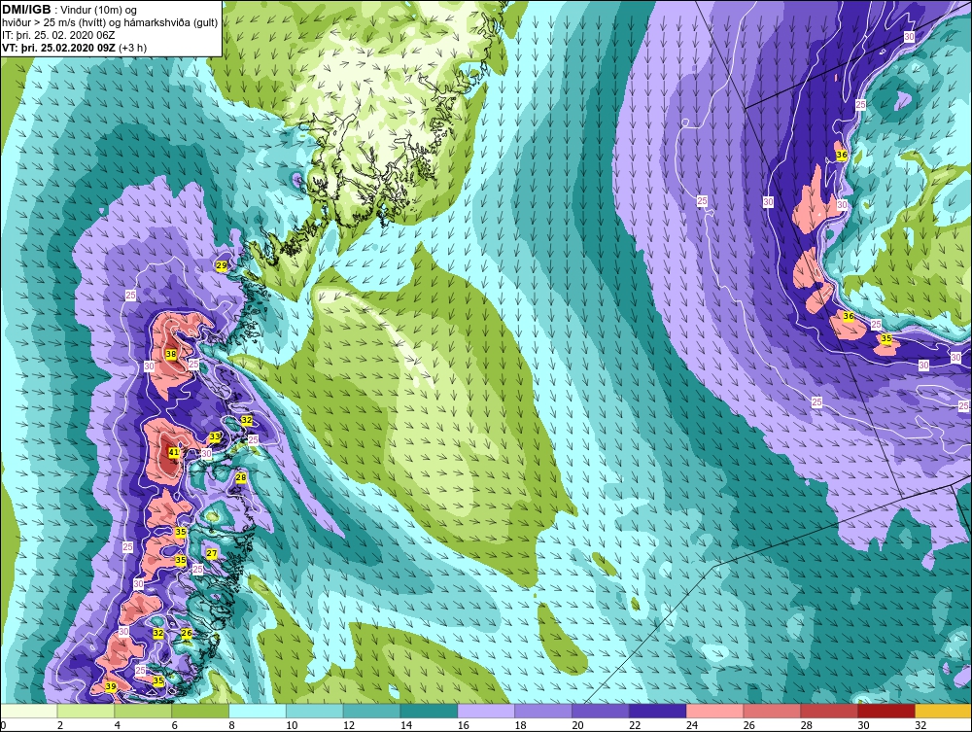Click the colour scale label 24
The image size is (972, 732).
(x=692, y=725)
